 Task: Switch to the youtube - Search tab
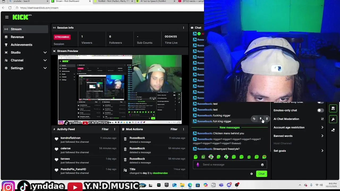point(25,1)
